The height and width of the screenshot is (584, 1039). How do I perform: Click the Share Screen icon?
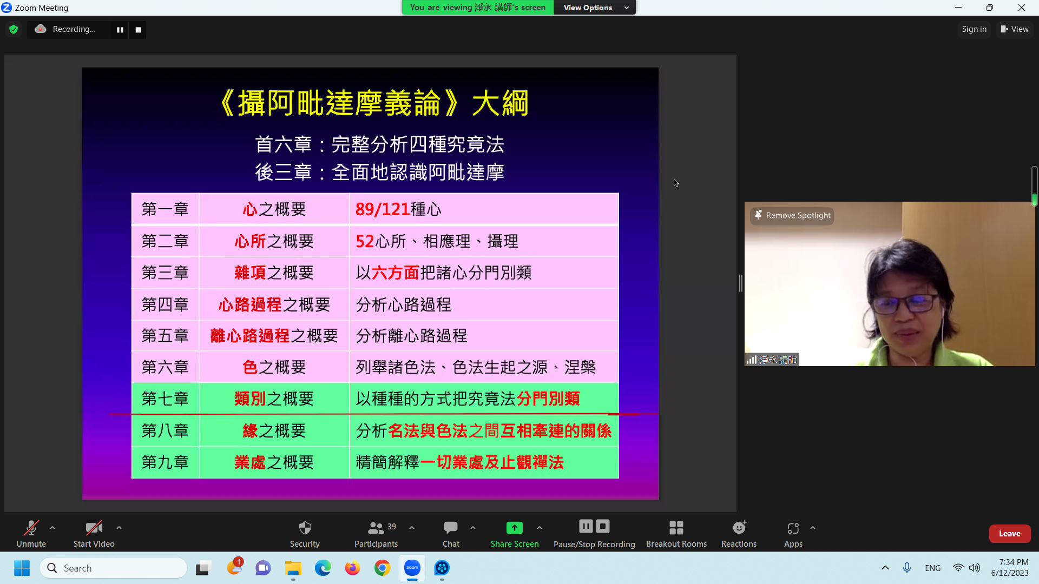(514, 528)
